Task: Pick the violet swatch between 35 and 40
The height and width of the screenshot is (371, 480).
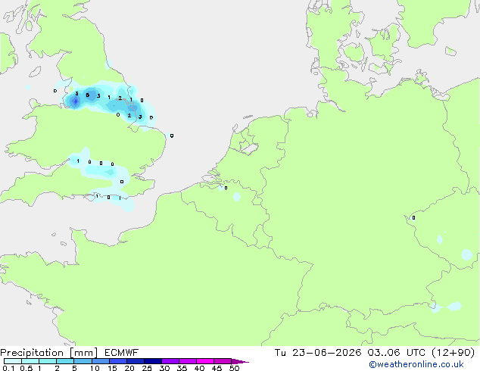Action: tap(187, 361)
